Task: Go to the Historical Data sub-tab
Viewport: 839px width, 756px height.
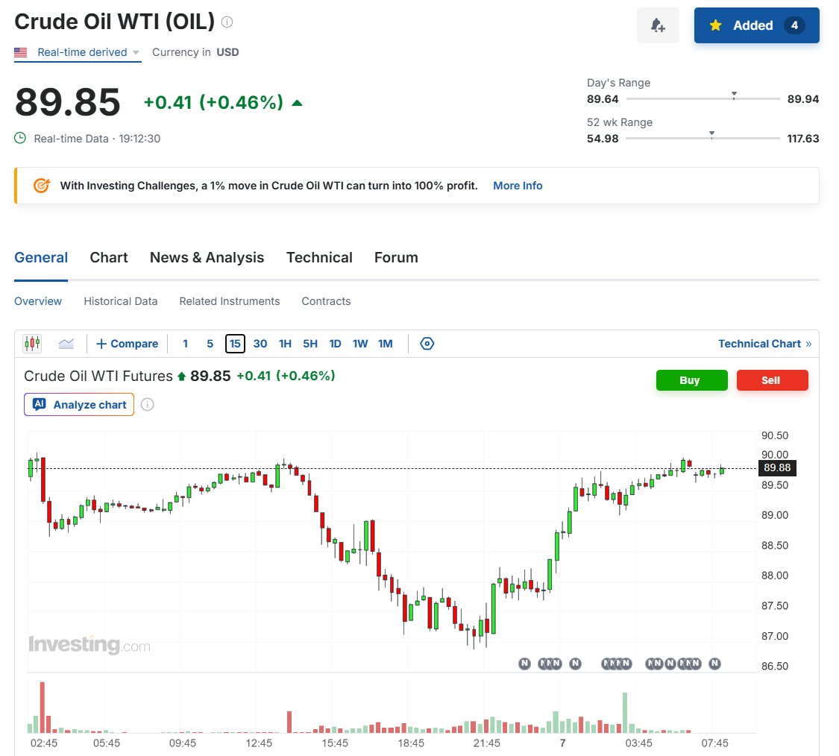Action: tap(120, 301)
